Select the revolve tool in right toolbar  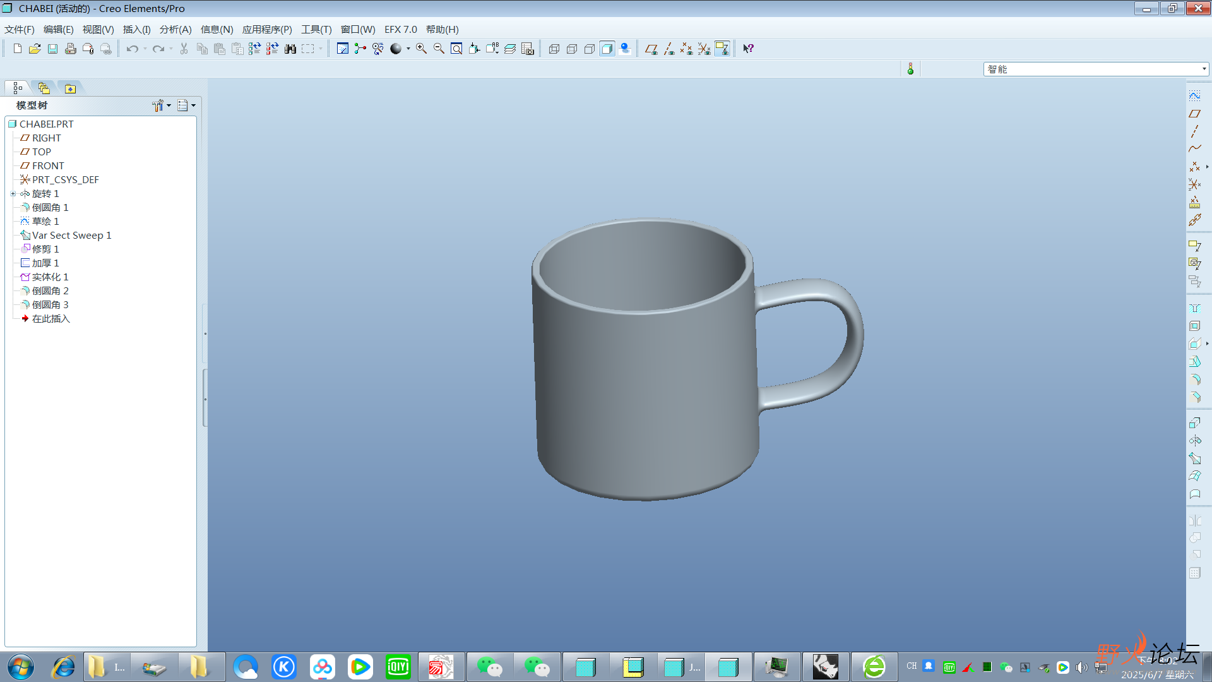pyautogui.click(x=1195, y=441)
